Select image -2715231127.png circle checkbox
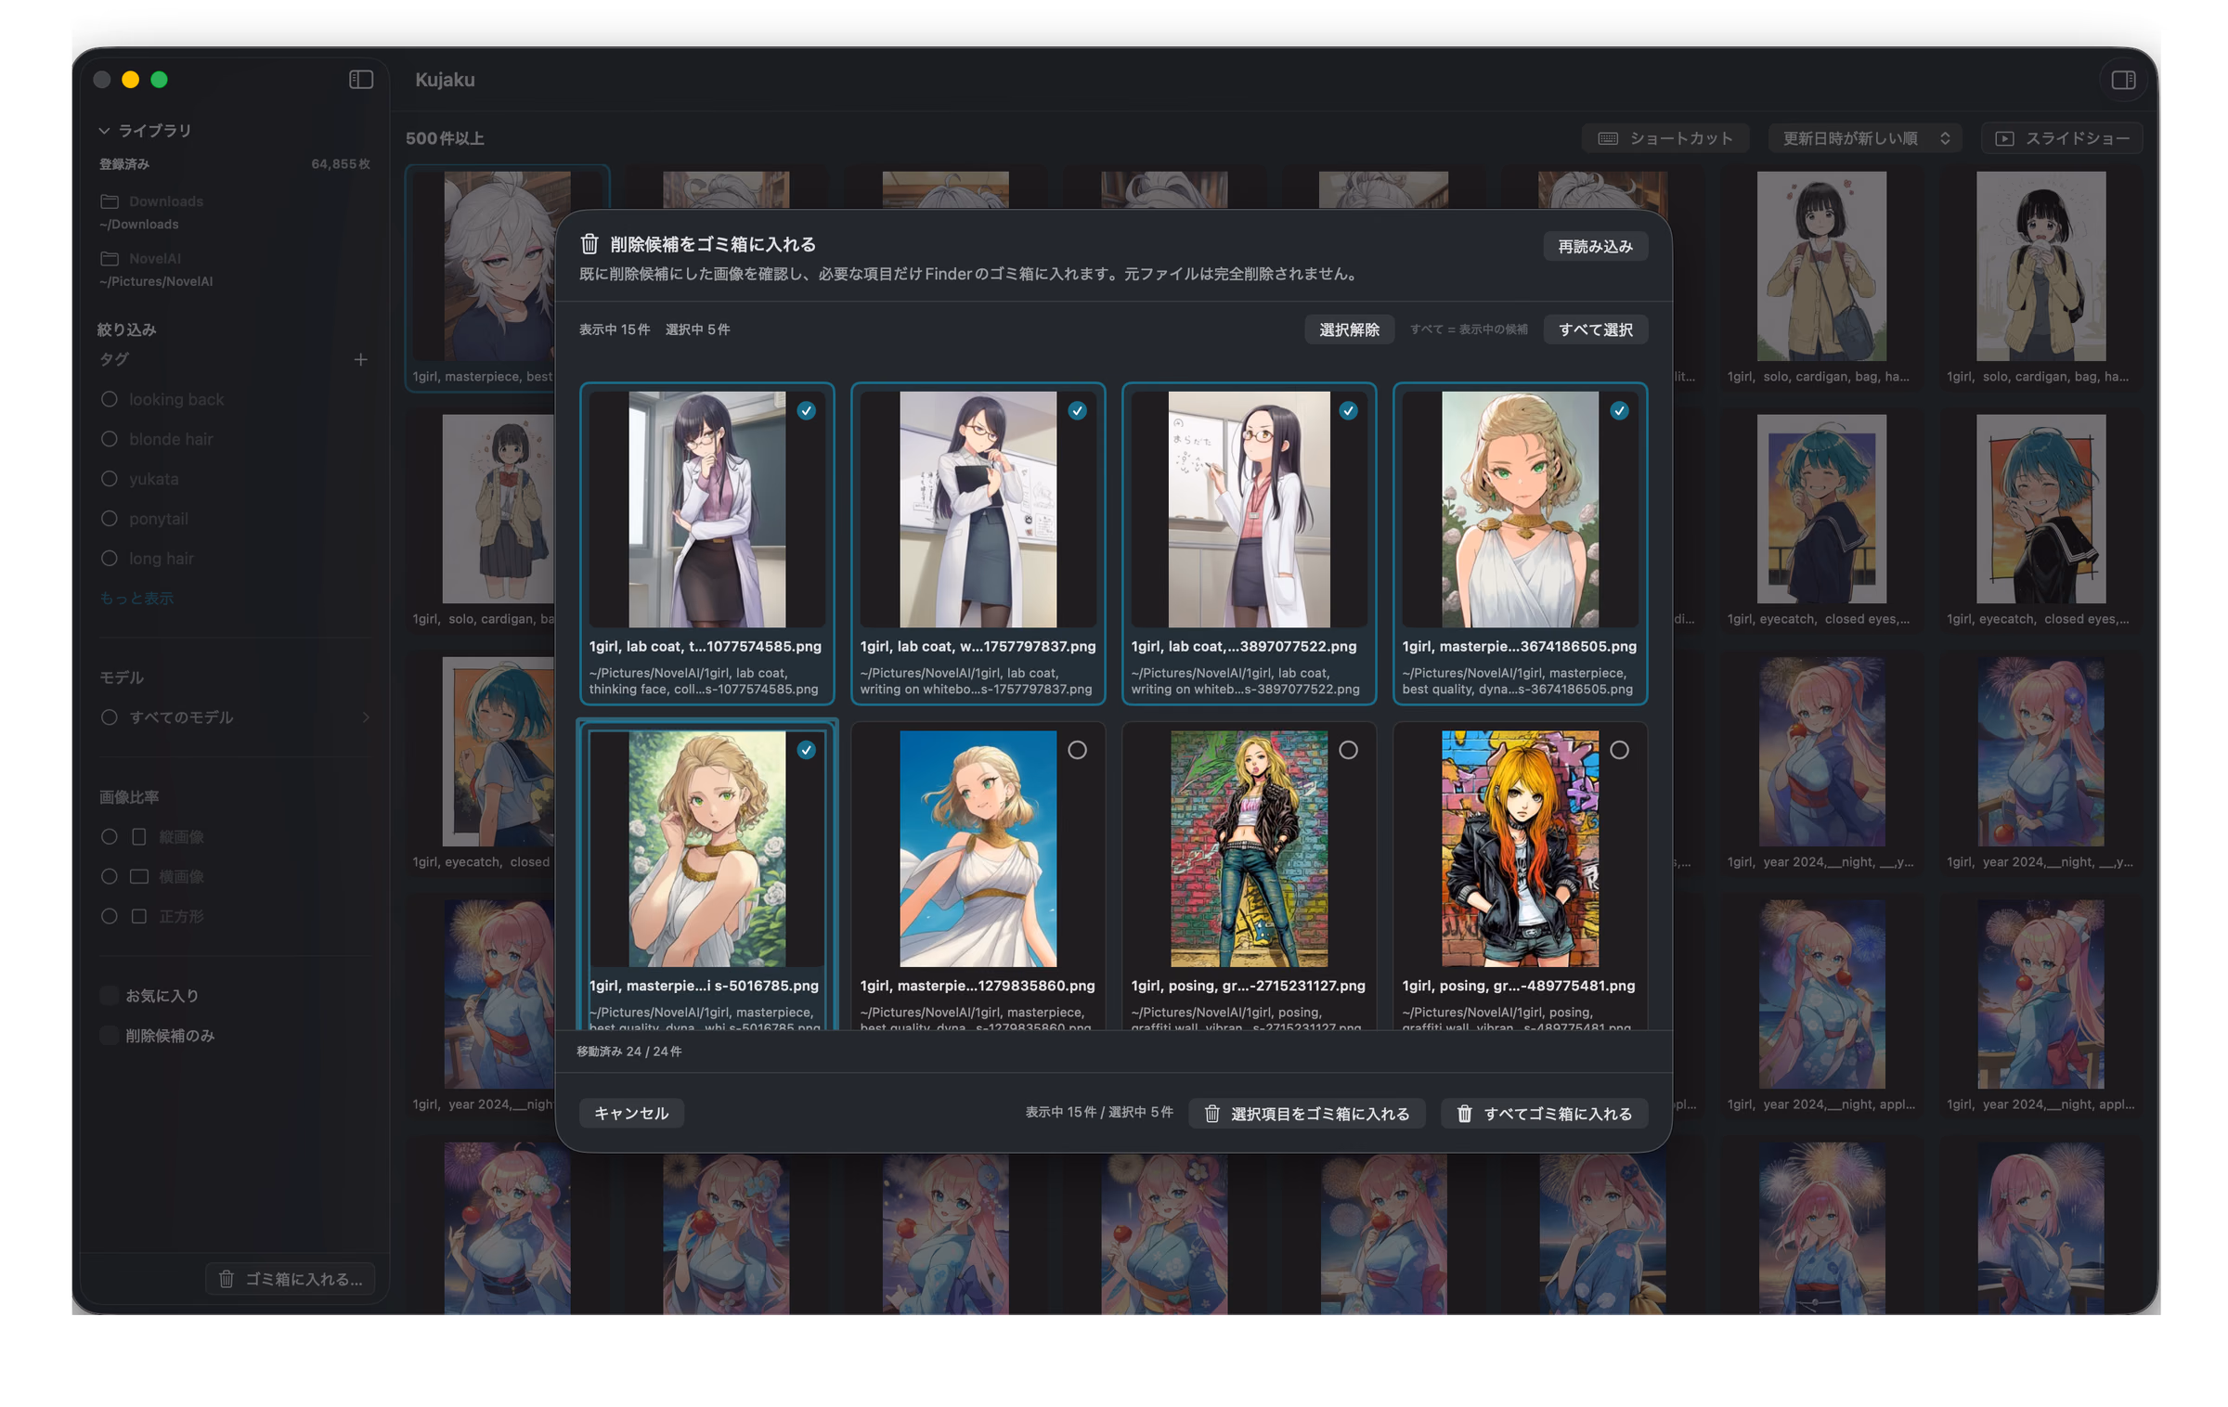2228x1407 pixels. point(1349,750)
